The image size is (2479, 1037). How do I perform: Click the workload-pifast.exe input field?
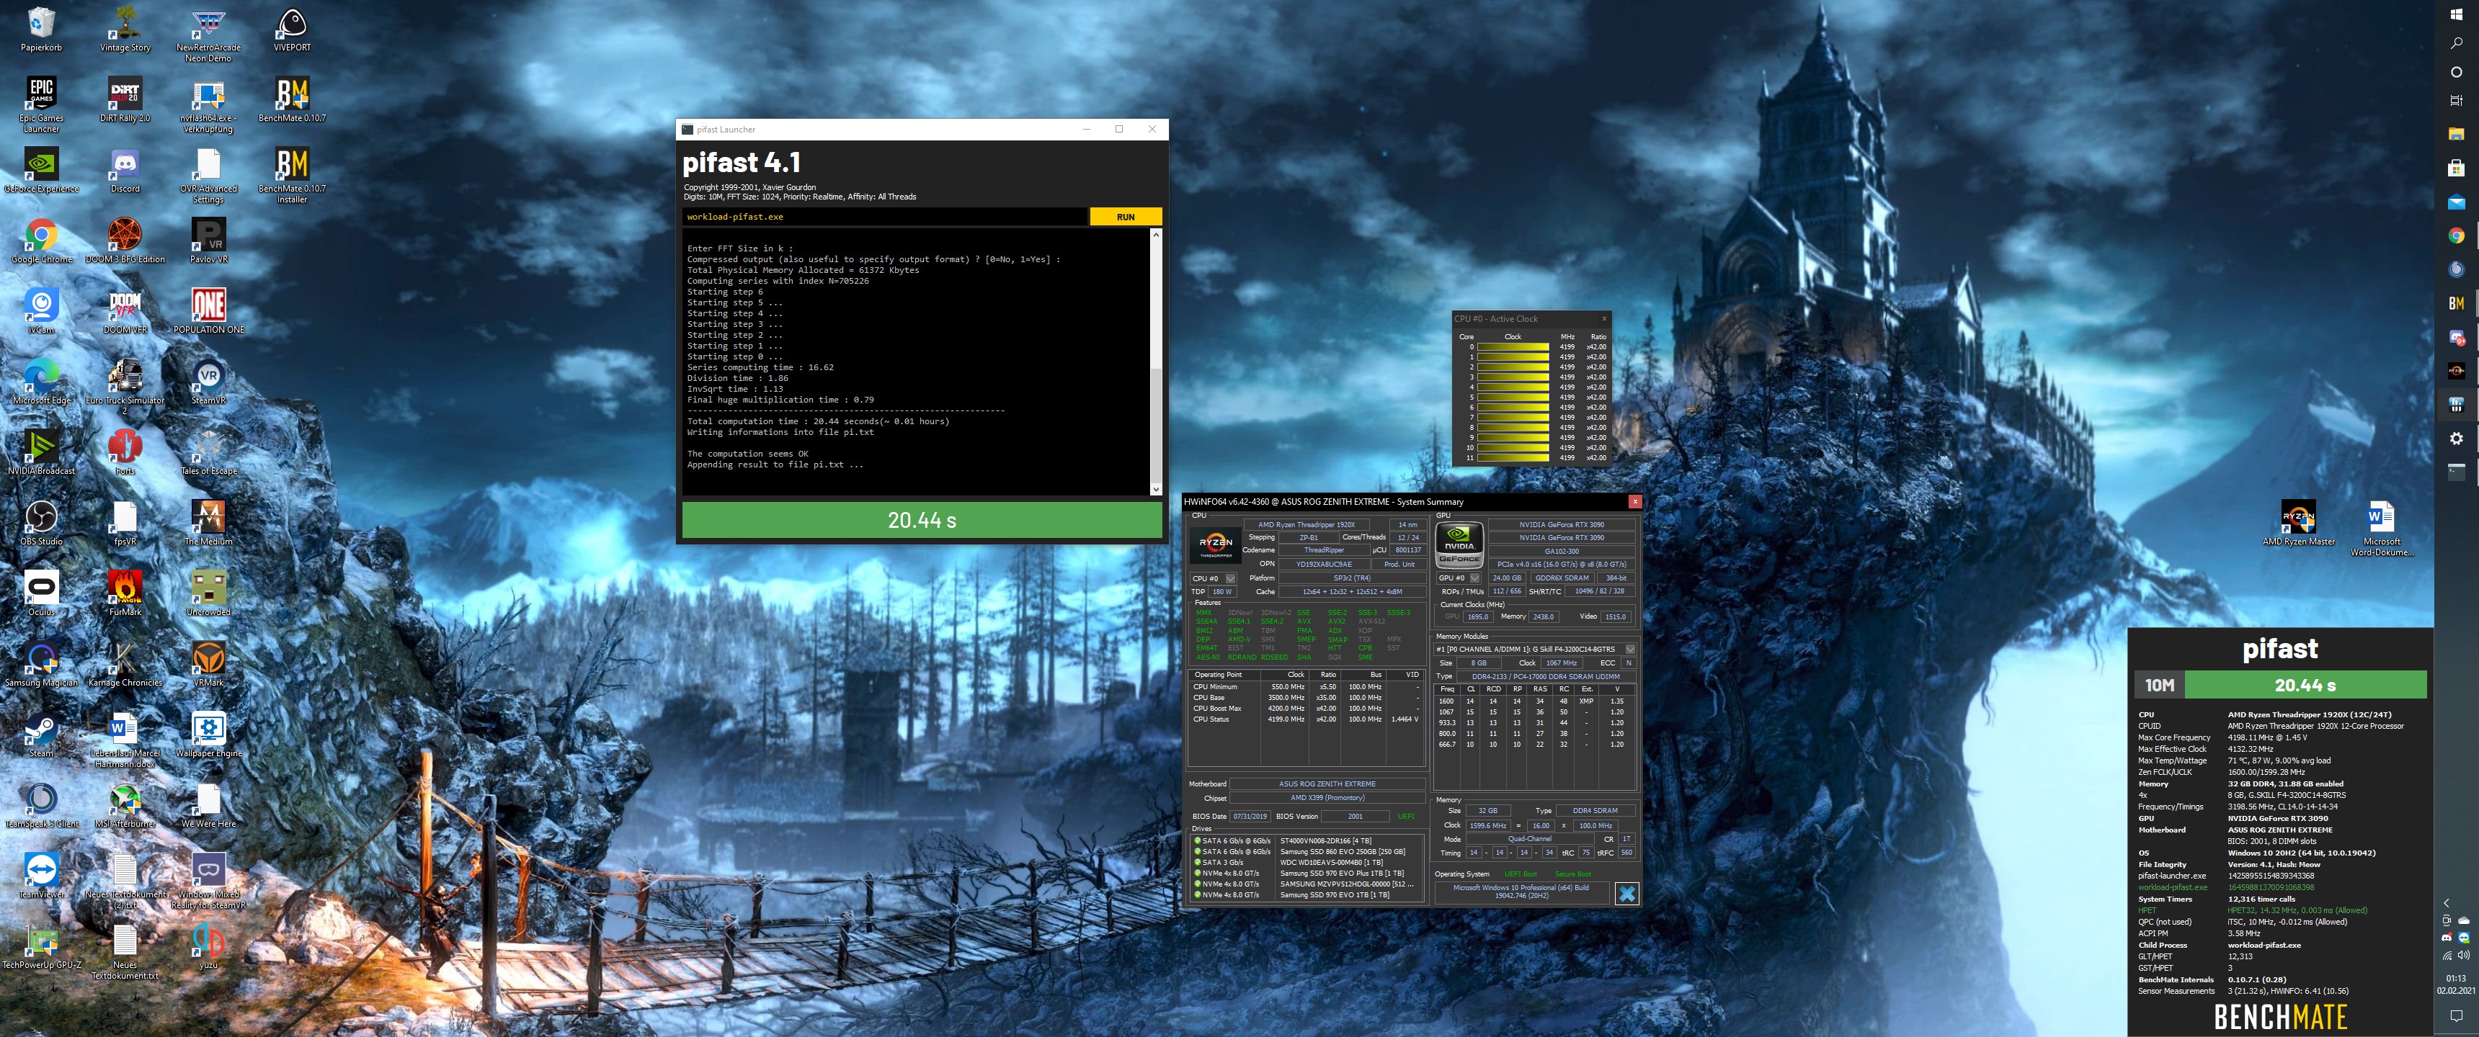tap(884, 217)
